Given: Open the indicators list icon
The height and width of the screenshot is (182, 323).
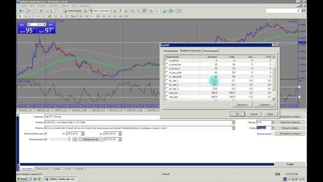Looking at the screenshot, I should tap(165, 11).
